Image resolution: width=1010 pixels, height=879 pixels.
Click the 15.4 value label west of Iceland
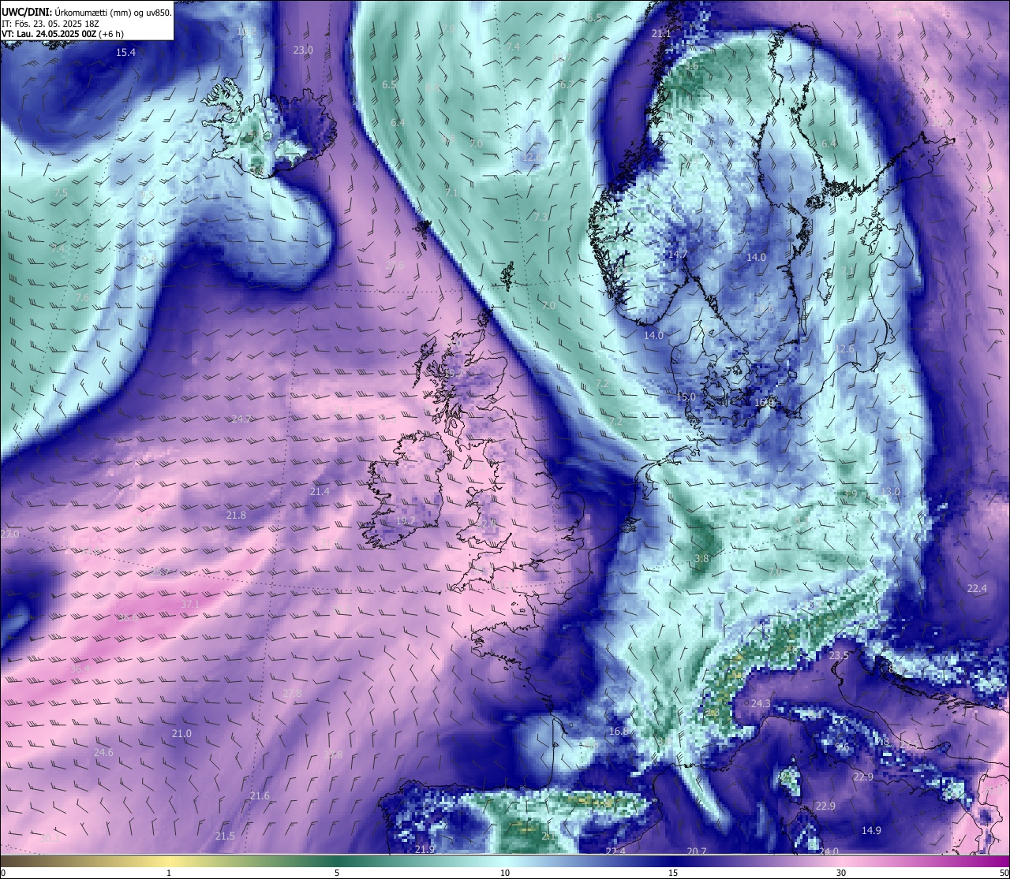125,53
